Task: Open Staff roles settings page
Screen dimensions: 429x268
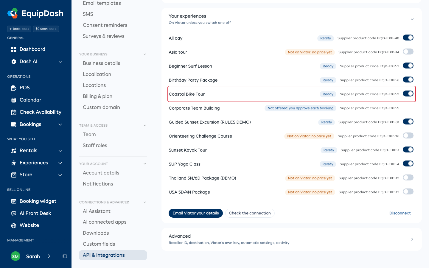Action: (95, 145)
